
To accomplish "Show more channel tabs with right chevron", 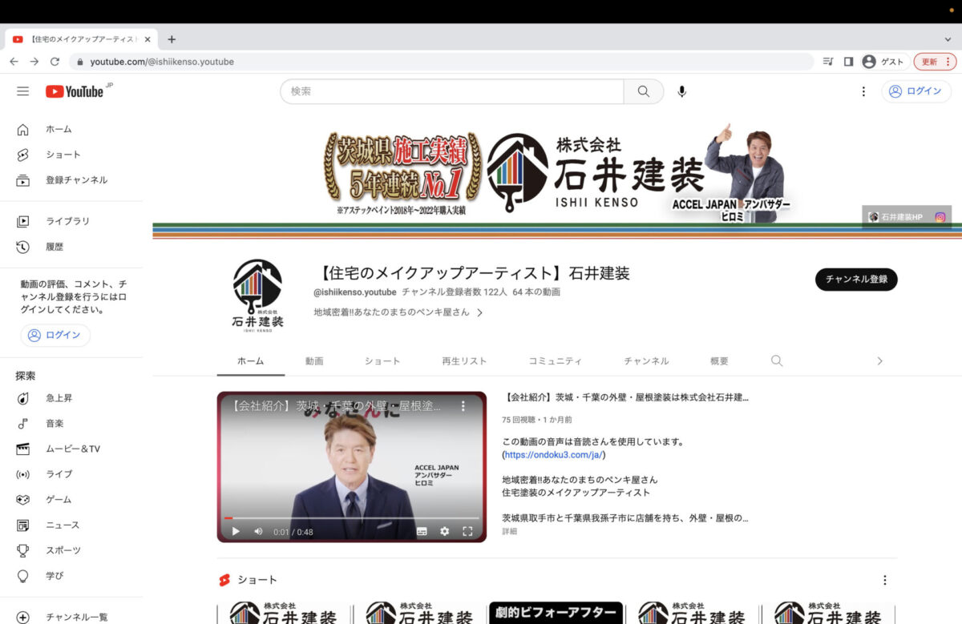I will [879, 361].
